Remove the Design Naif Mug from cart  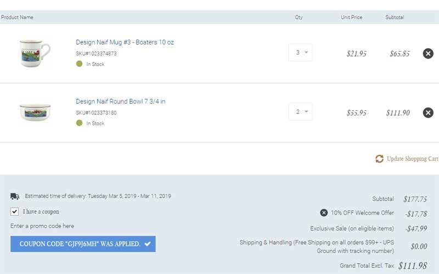428,53
